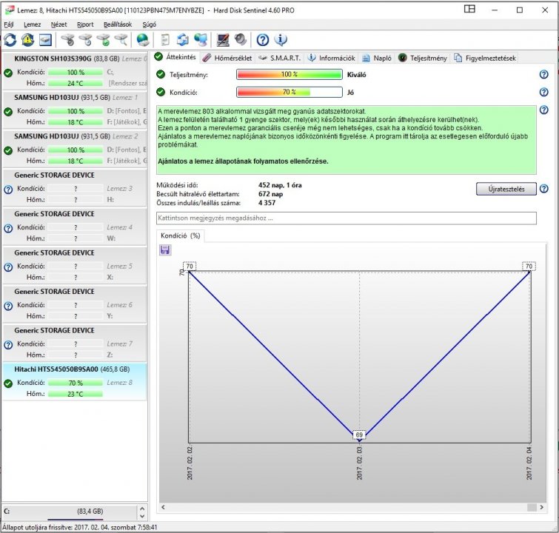Click help icon next to Teljesítmény bar
Image resolution: width=559 pixels, height=533 pixels.
click(x=543, y=75)
